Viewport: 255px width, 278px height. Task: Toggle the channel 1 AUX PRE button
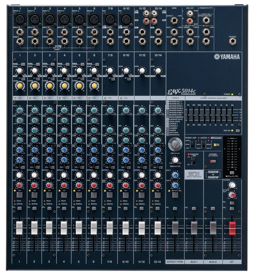point(23,167)
